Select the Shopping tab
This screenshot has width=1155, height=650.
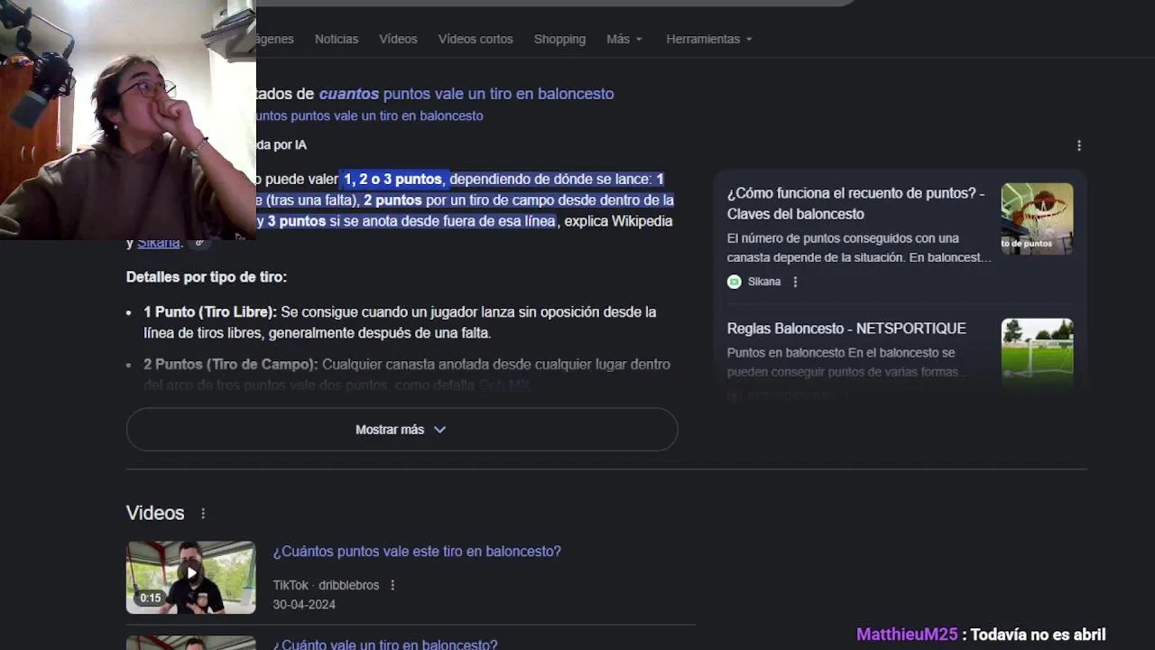[559, 39]
